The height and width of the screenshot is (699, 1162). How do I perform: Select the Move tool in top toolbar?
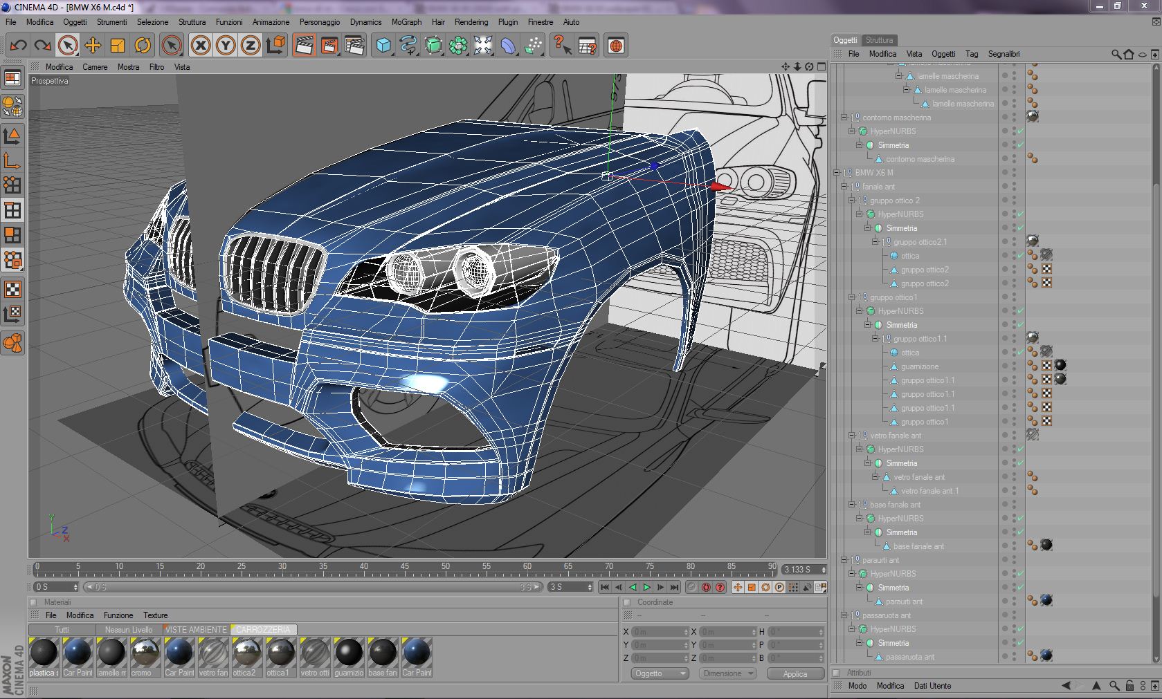92,46
